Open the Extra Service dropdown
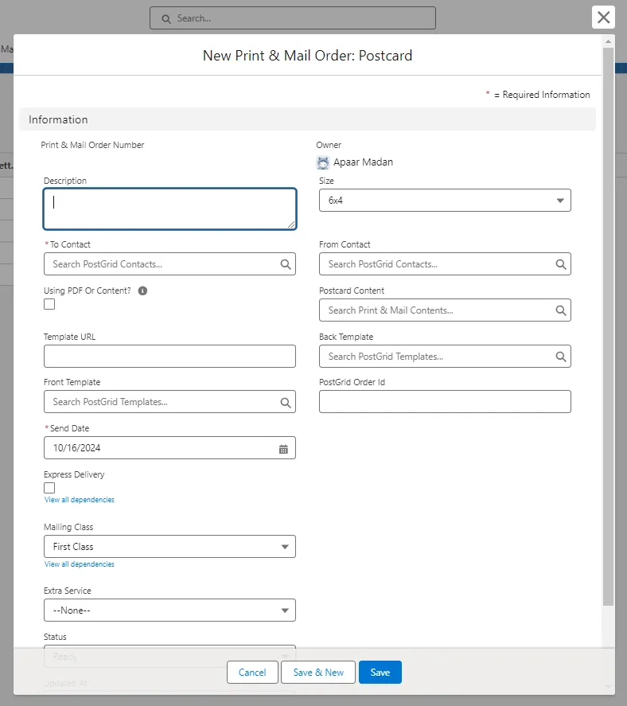The width and height of the screenshot is (627, 706). [x=169, y=610]
